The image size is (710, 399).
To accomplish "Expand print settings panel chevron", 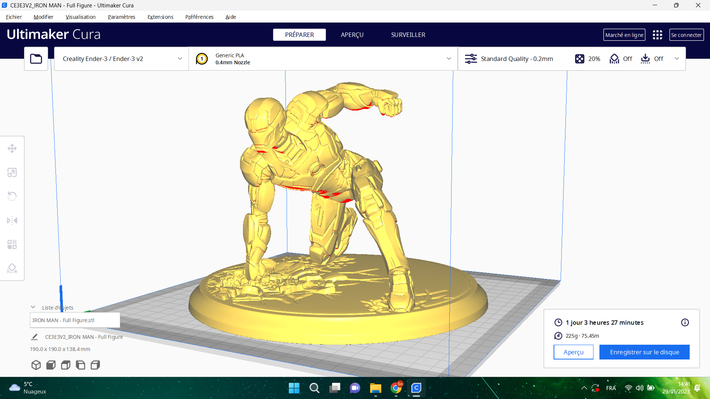I will (677, 59).
